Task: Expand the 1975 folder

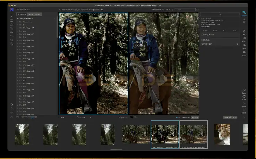Action: (x=17, y=93)
